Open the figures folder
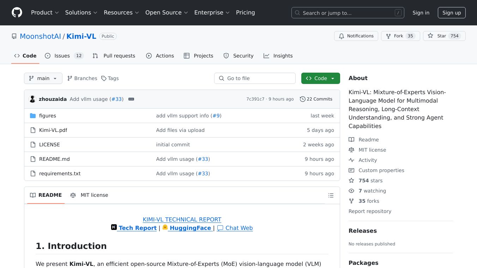This screenshot has height=268, width=477. pyautogui.click(x=47, y=116)
